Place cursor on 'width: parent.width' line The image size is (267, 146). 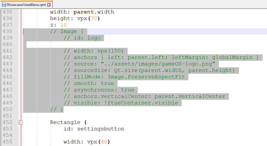click(82, 12)
